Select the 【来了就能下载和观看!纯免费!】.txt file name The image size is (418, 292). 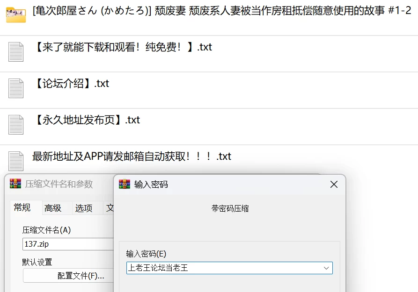click(122, 47)
